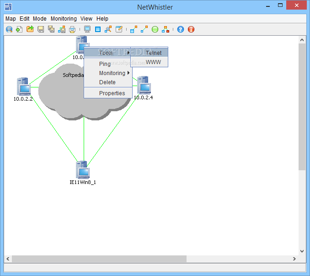The image size is (310, 276).
Task: Open the Mode menu
Action: click(40, 19)
